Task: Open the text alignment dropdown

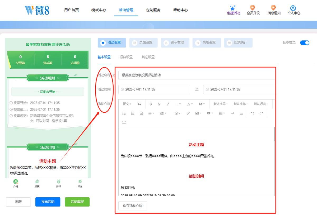Action: [151, 113]
